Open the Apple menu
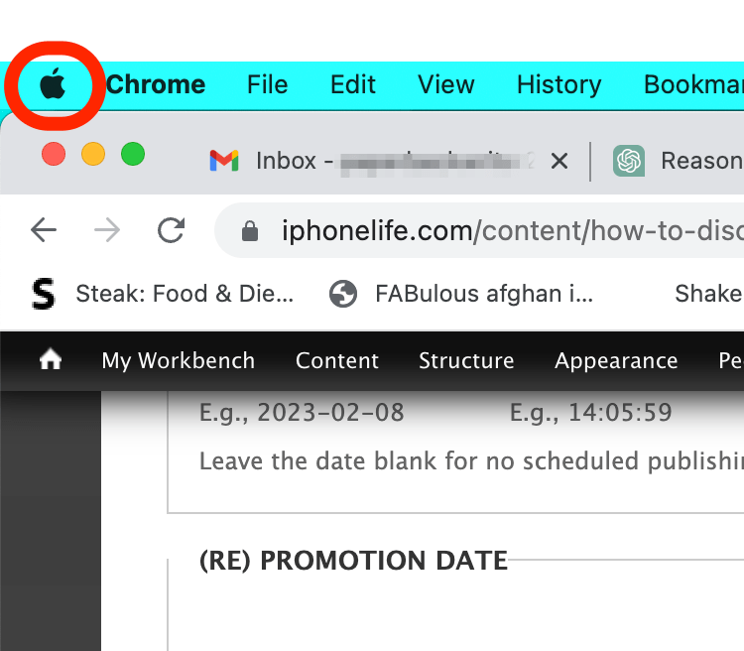The width and height of the screenshot is (744, 651). pyautogui.click(x=53, y=85)
